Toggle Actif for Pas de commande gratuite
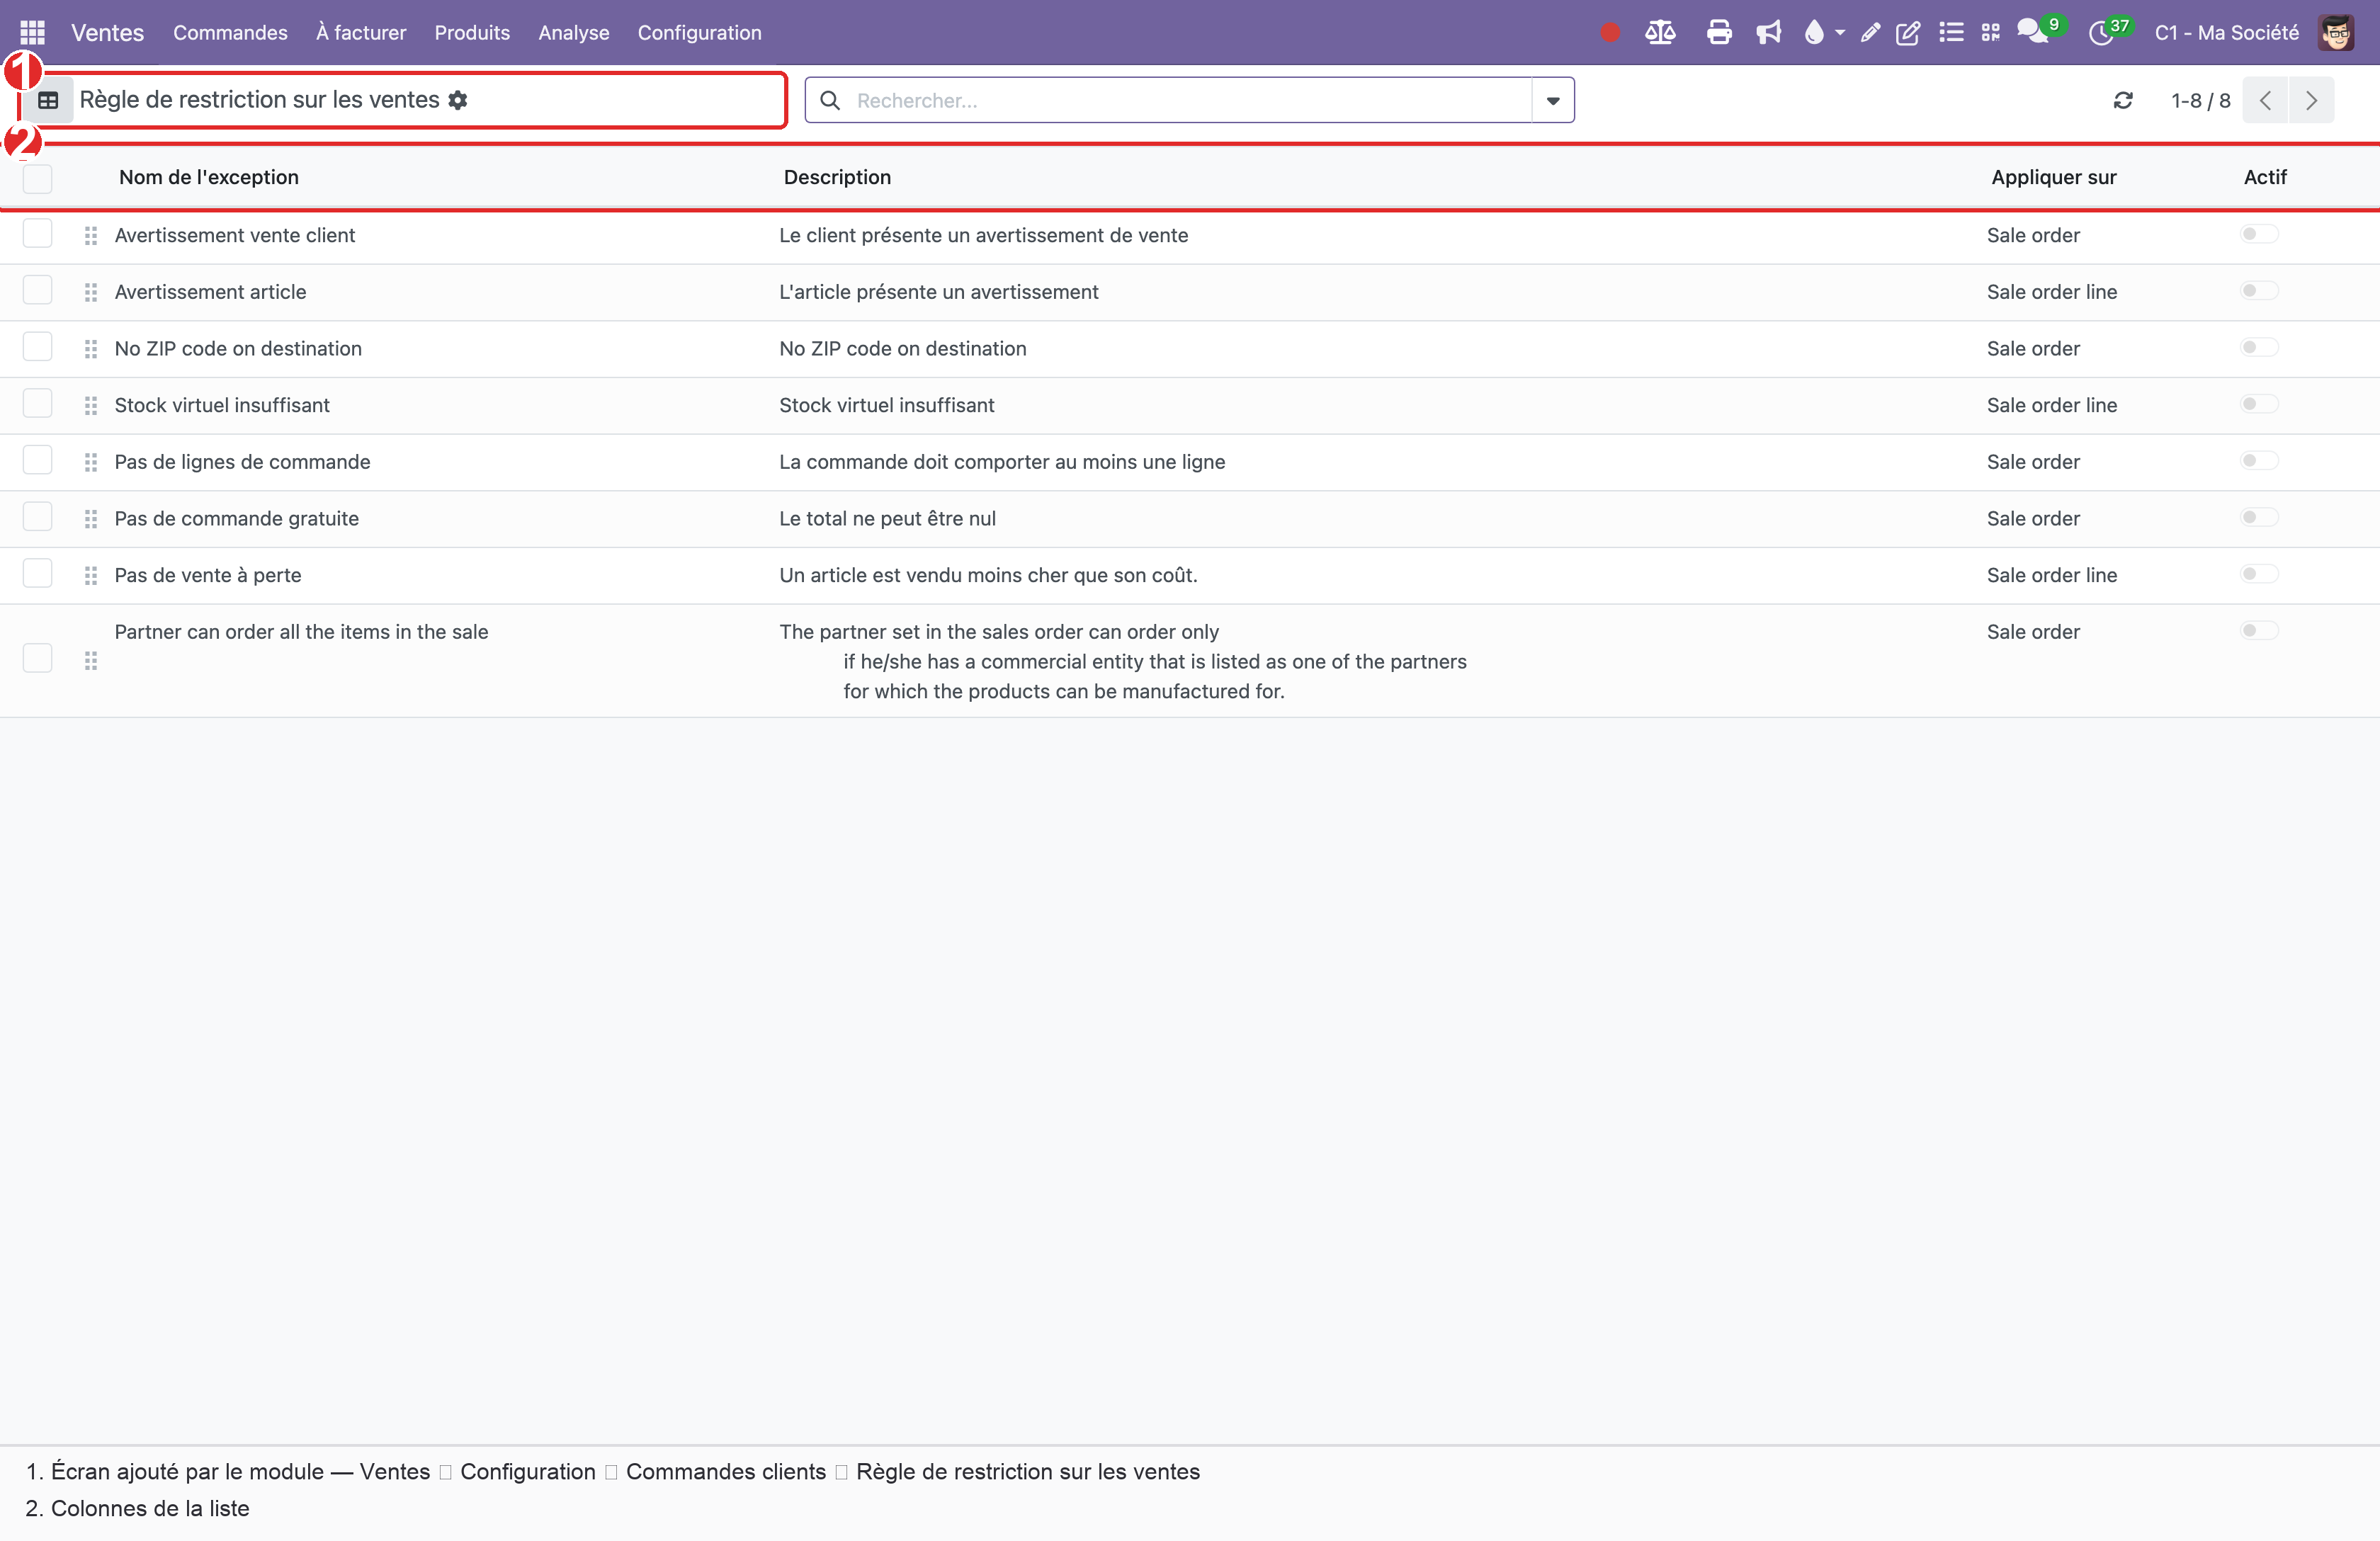This screenshot has width=2380, height=1541. coord(2259,517)
